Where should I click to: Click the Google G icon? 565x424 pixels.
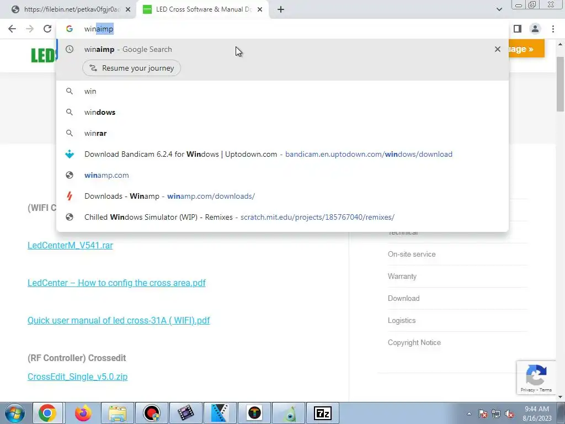[x=70, y=29]
